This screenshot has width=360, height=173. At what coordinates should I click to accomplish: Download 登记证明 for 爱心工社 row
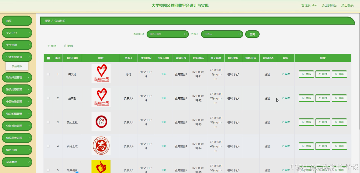click(x=164, y=122)
